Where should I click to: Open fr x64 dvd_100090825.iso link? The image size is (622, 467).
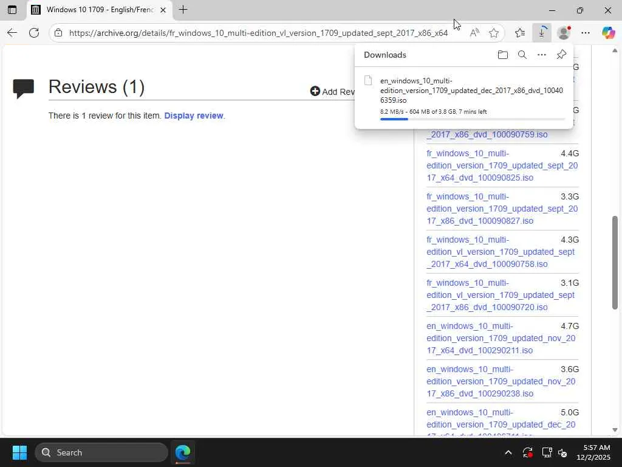tap(502, 165)
